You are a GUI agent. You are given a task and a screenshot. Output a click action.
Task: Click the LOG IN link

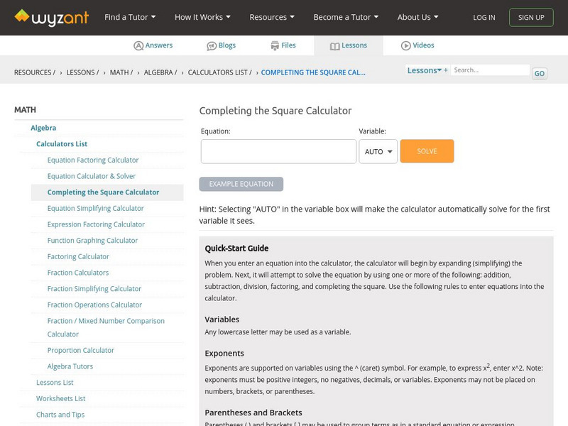point(484,17)
